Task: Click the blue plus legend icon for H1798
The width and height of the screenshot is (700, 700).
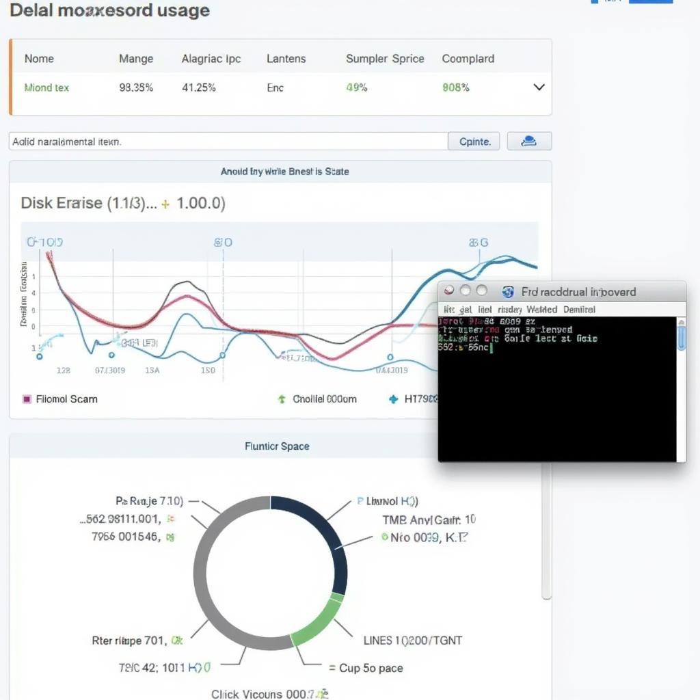Action: 393,399
